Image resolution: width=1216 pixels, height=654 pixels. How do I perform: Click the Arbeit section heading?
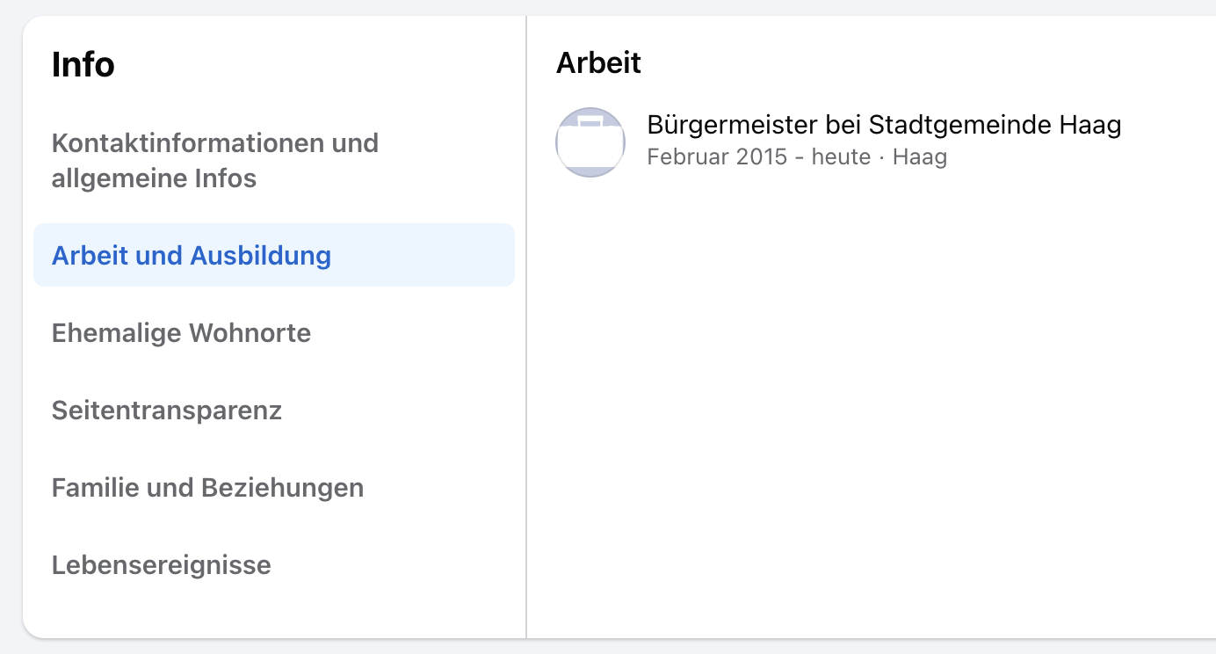click(598, 62)
